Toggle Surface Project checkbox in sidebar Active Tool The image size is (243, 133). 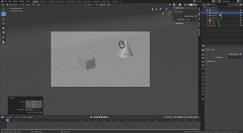(x=196, y=16)
